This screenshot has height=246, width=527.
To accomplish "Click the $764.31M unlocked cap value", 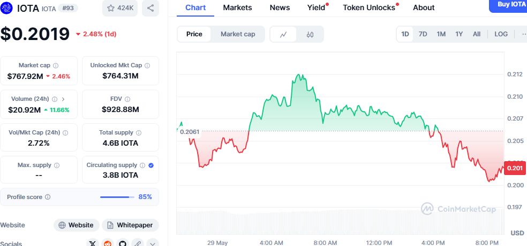I will [121, 76].
